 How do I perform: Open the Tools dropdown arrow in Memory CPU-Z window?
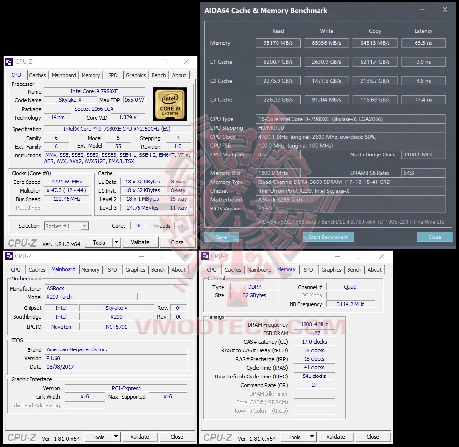point(312,437)
